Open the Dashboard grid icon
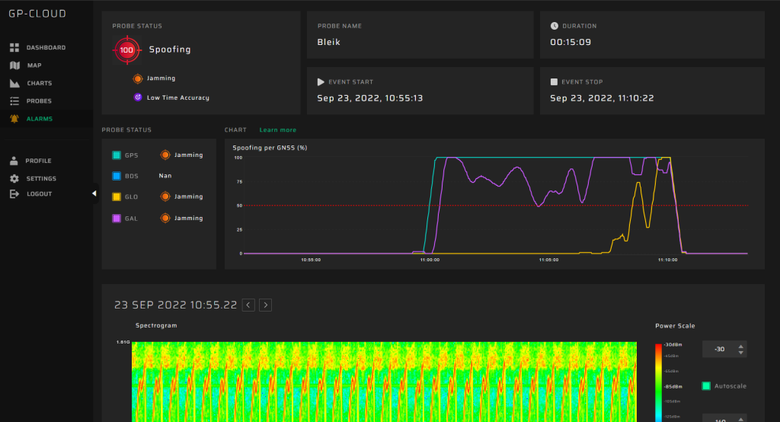The width and height of the screenshot is (780, 422). [14, 48]
